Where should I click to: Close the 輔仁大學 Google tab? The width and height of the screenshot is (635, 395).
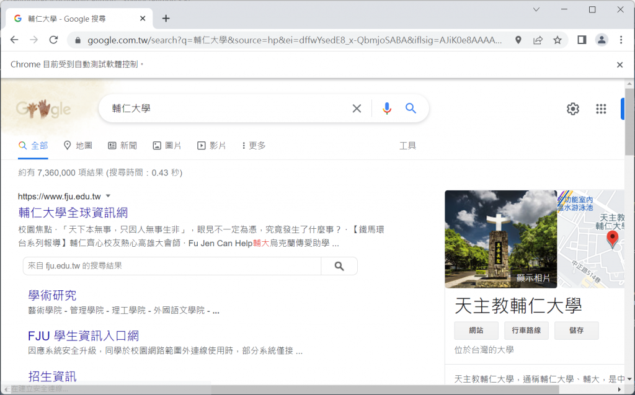pyautogui.click(x=143, y=18)
